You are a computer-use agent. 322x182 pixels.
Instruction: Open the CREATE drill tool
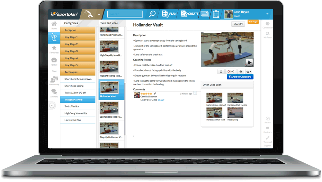point(189,14)
